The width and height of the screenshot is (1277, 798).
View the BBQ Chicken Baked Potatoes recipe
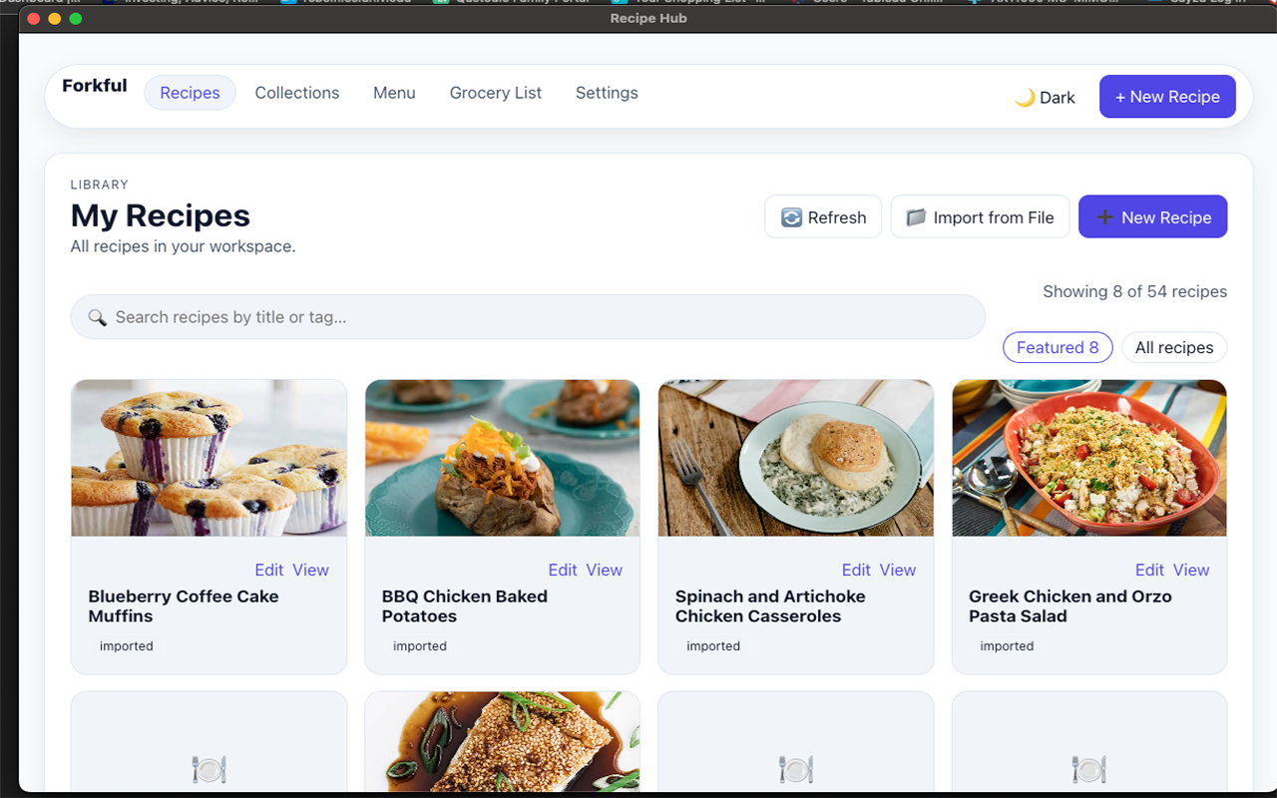click(604, 570)
